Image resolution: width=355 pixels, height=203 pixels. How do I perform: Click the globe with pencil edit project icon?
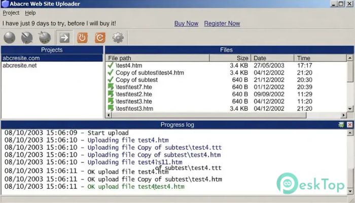pyautogui.click(x=27, y=38)
